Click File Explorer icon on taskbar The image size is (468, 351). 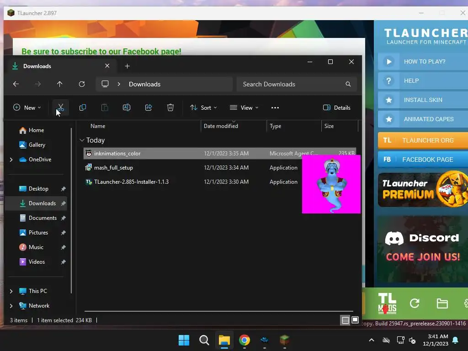coord(224,340)
